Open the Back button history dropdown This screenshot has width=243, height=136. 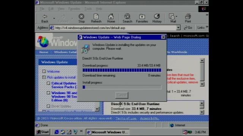(54, 19)
